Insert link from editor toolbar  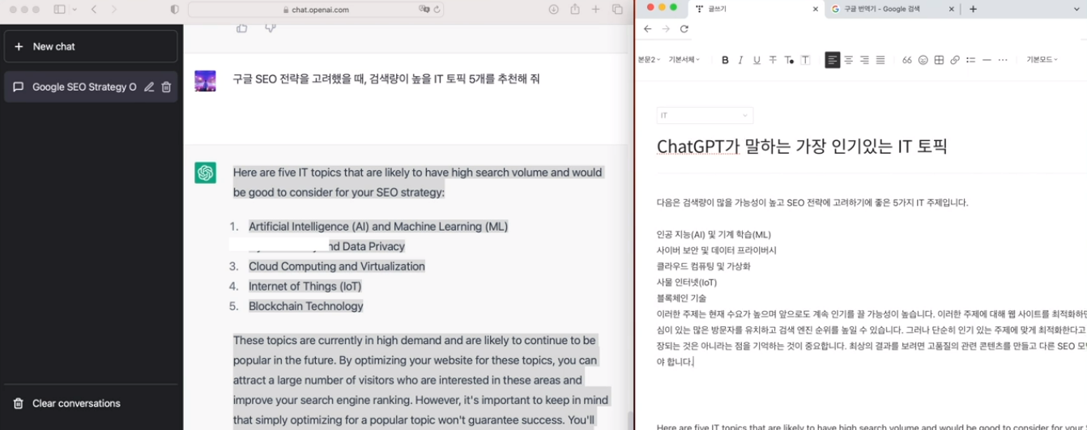pyautogui.click(x=955, y=60)
